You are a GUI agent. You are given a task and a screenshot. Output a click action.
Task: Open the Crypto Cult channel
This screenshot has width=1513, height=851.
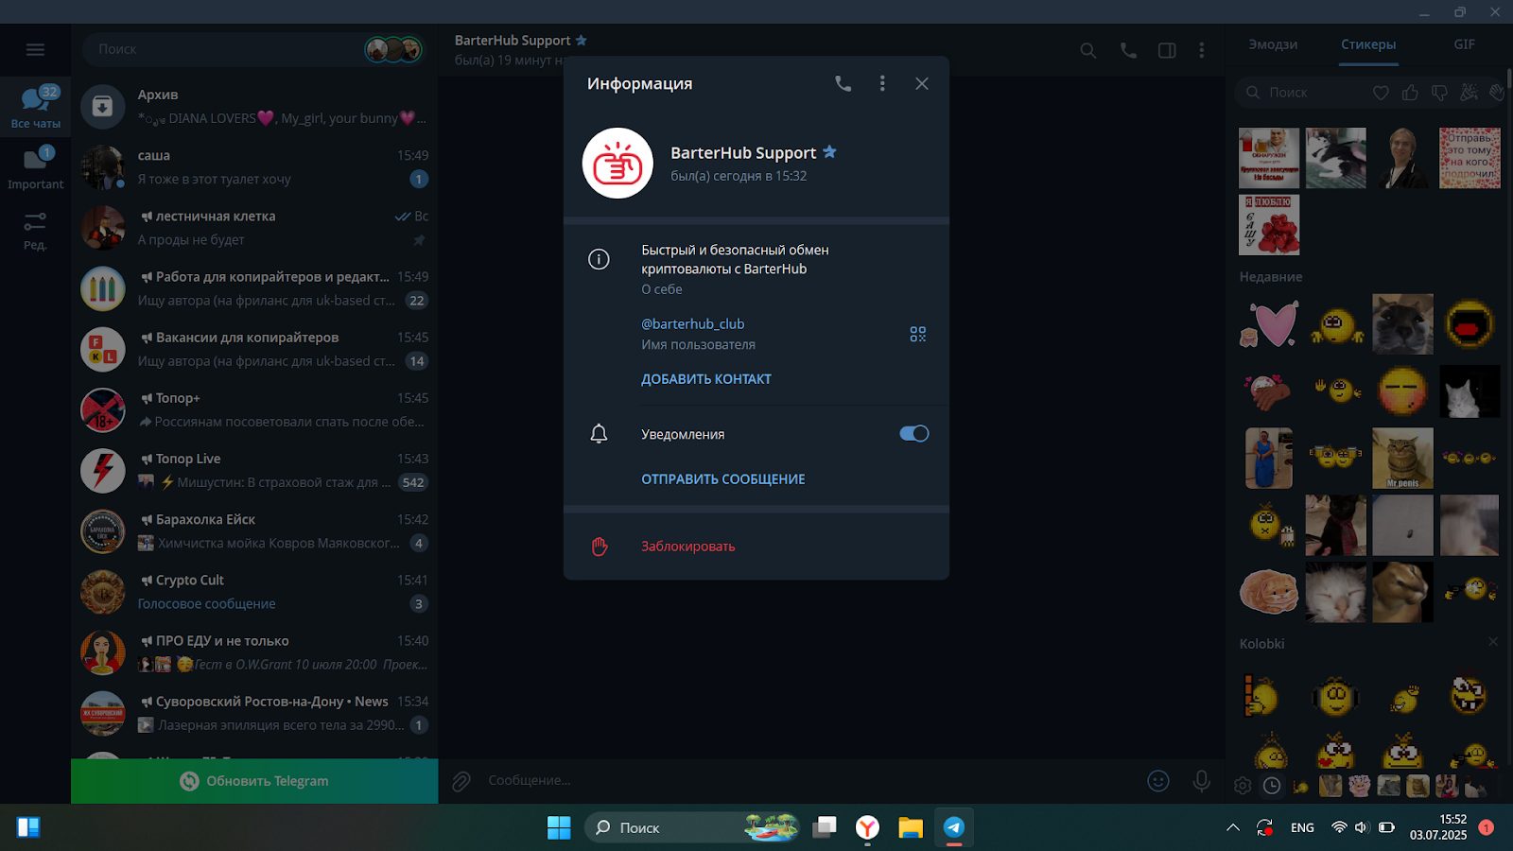coord(254,592)
